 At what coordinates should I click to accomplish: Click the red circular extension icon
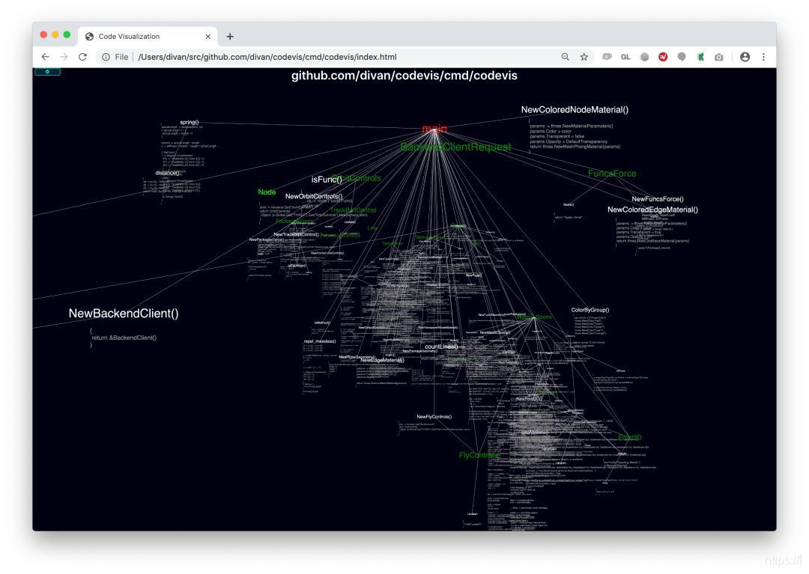(x=663, y=57)
